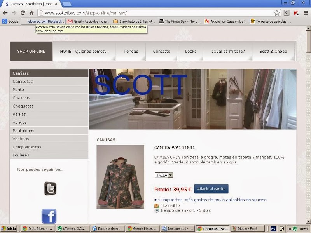
Task: Open the floral shirt product thumbnail
Action: [x=121, y=177]
